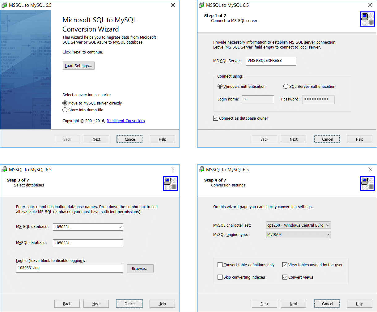
Task: Click the Login name field
Action: [258, 99]
